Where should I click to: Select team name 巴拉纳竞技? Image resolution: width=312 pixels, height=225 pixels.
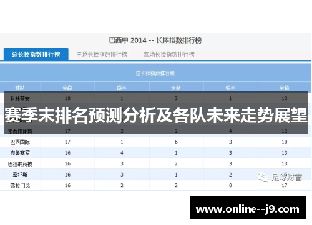[20, 164]
